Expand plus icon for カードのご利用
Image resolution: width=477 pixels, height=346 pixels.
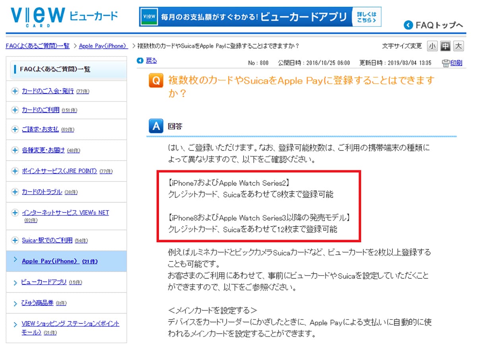[x=15, y=110]
